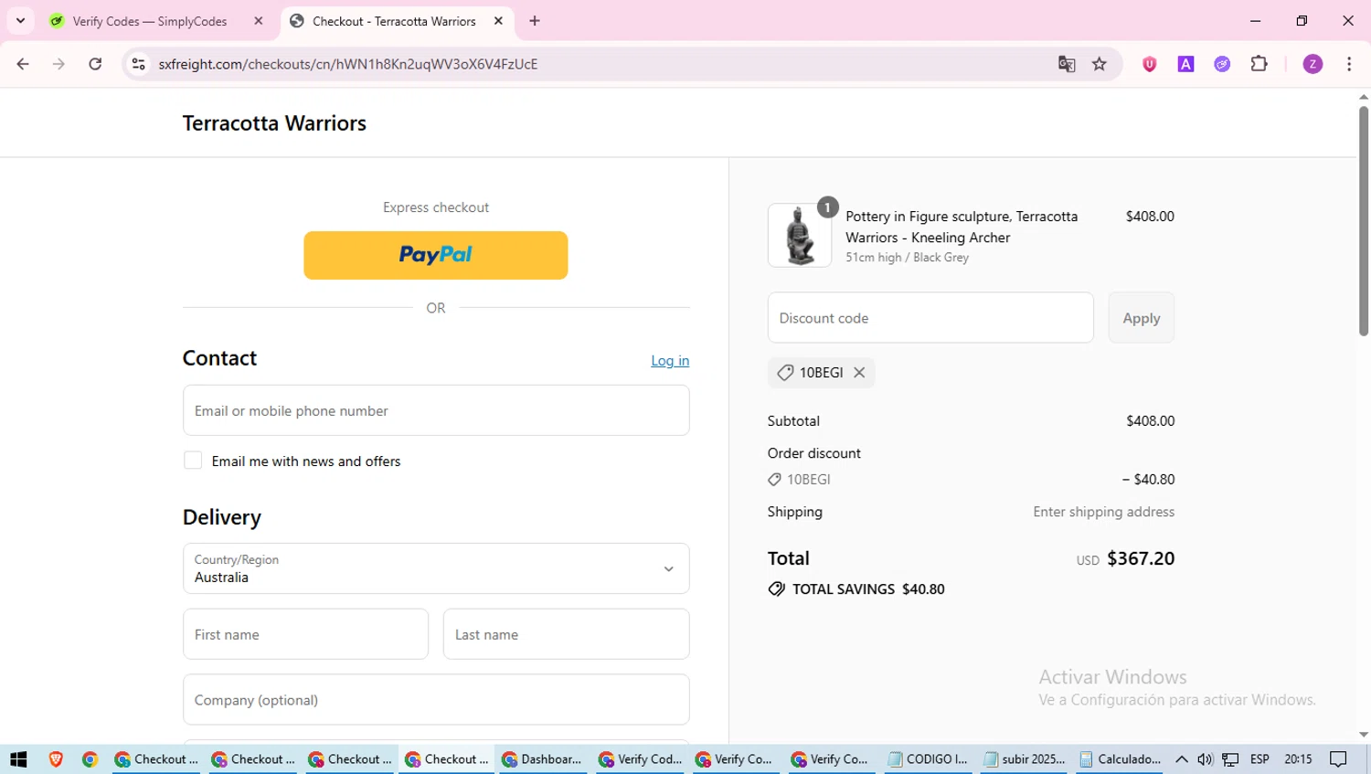1371x774 pixels.
Task: Check Email me with news and offers
Action: [193, 461]
